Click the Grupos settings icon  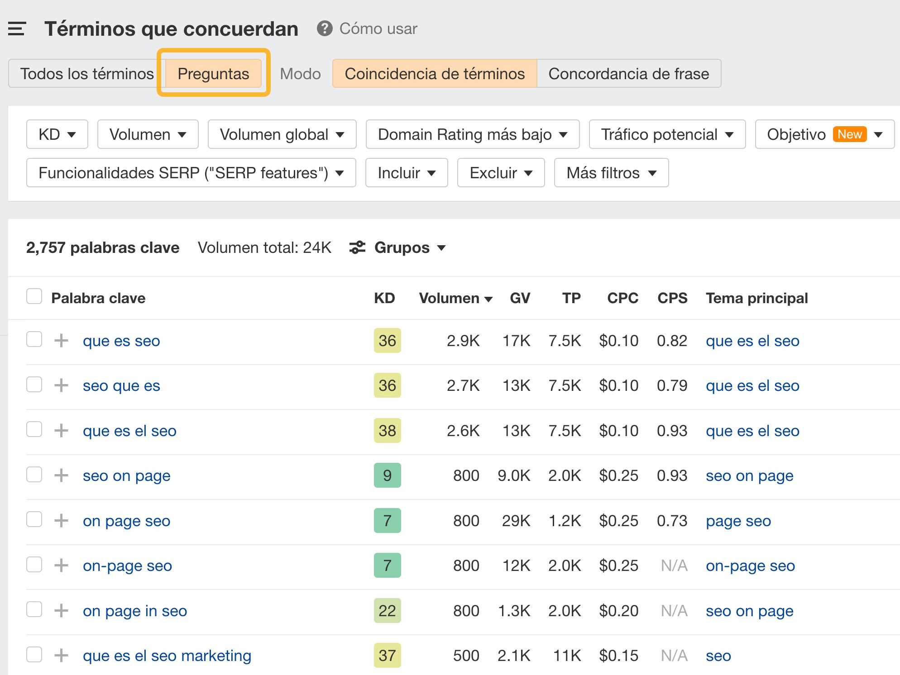click(x=357, y=247)
